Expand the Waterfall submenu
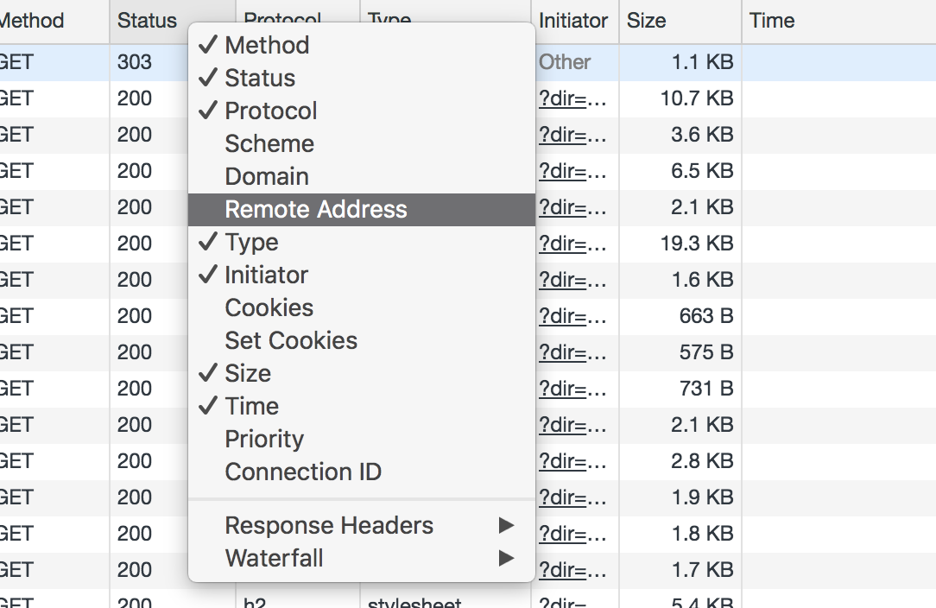 click(361, 559)
